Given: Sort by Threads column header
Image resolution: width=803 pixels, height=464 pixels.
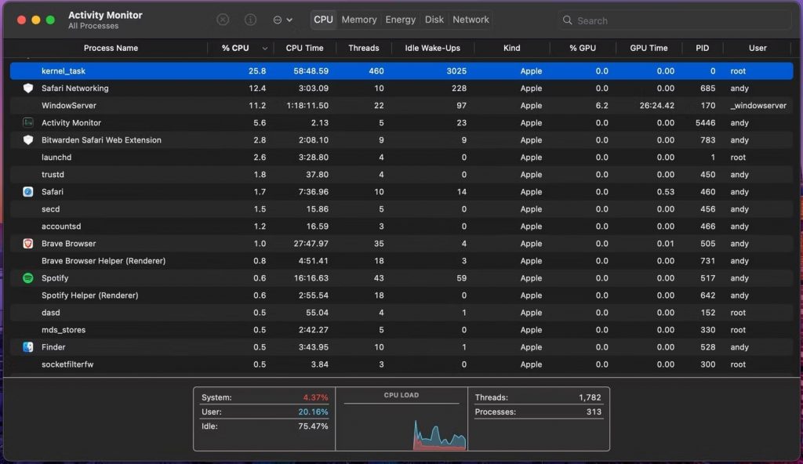Looking at the screenshot, I should [x=364, y=48].
